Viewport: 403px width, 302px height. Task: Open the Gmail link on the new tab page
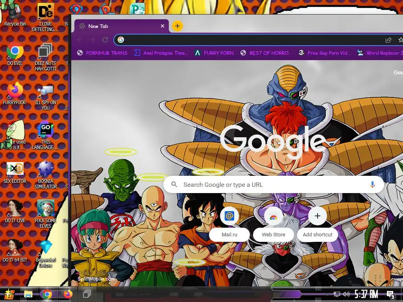point(398,72)
